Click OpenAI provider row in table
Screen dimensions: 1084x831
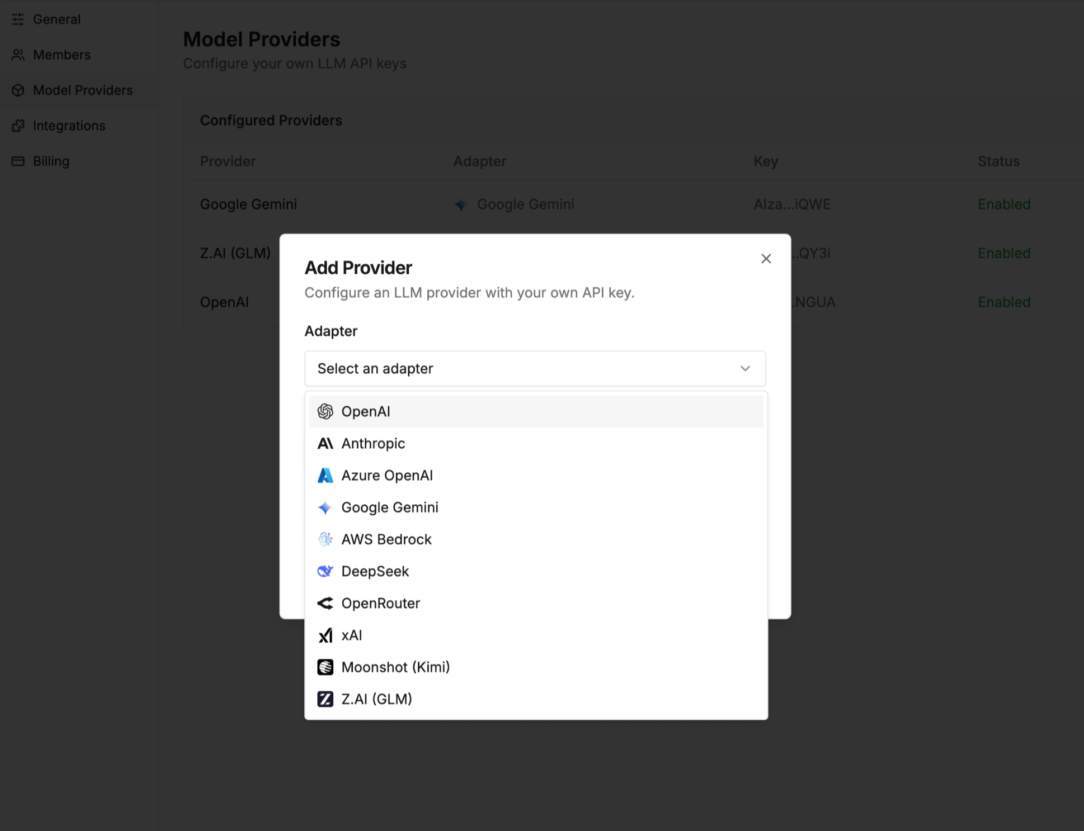pos(224,302)
